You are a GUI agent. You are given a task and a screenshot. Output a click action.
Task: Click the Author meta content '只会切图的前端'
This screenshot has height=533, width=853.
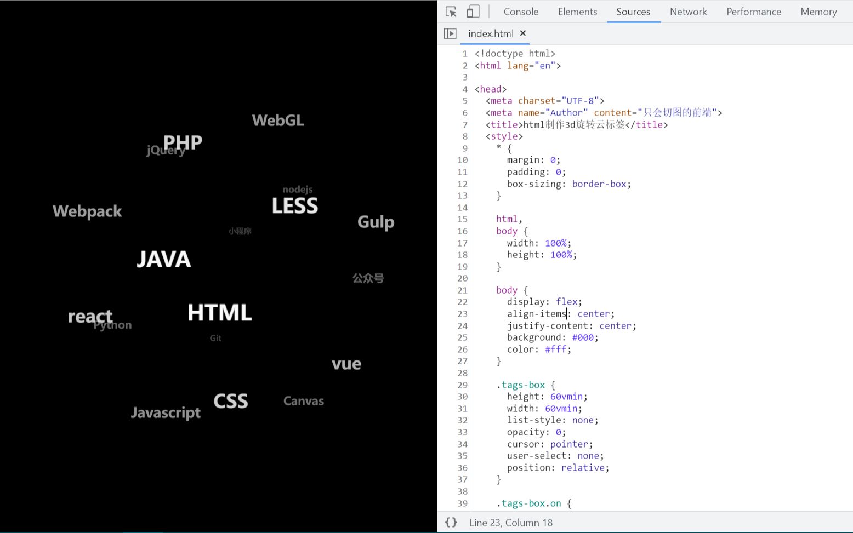pos(678,113)
